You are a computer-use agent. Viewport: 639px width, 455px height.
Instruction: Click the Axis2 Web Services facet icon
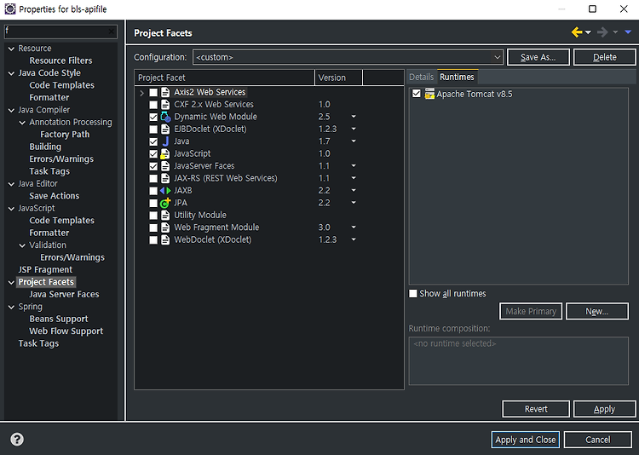click(165, 93)
